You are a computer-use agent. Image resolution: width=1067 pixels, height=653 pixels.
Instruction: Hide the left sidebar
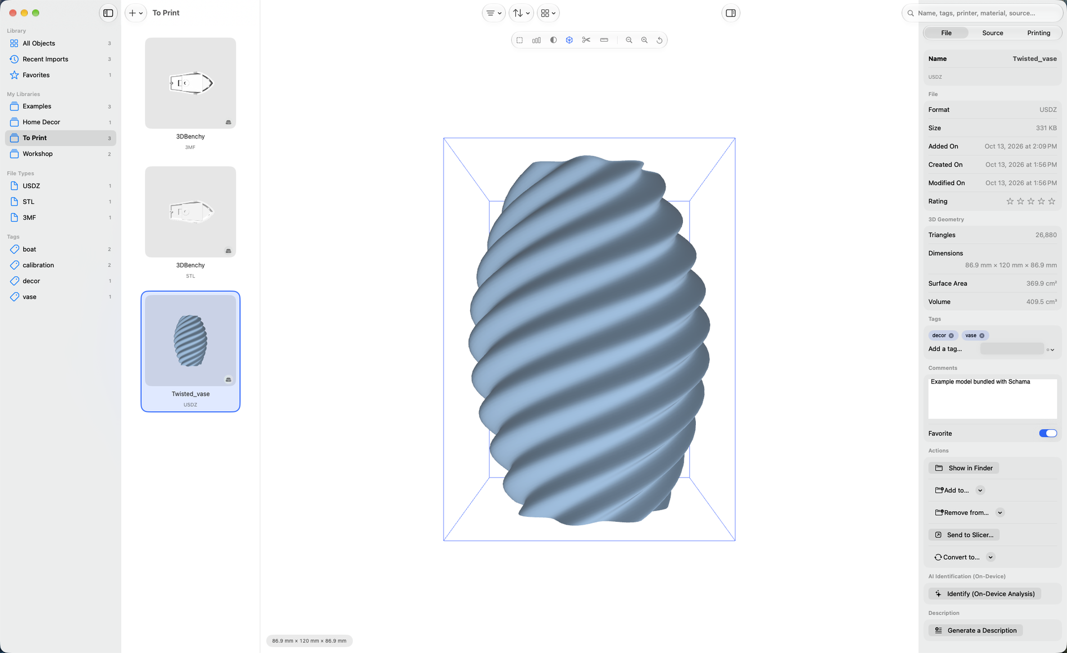(108, 13)
